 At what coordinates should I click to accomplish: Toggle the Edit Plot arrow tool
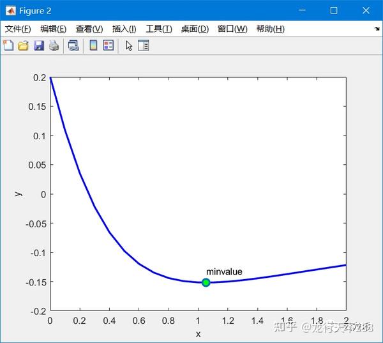(x=129, y=46)
